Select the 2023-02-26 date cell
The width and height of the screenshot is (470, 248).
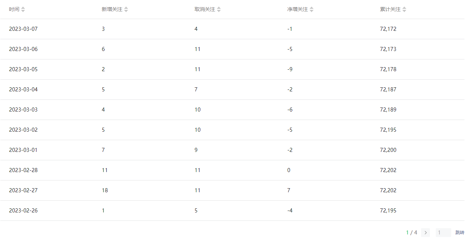point(23,211)
